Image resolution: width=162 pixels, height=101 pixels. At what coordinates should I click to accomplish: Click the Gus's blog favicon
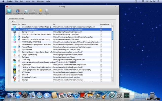15,60
